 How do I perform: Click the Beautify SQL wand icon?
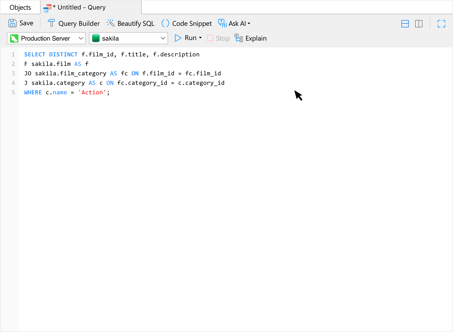pos(110,23)
